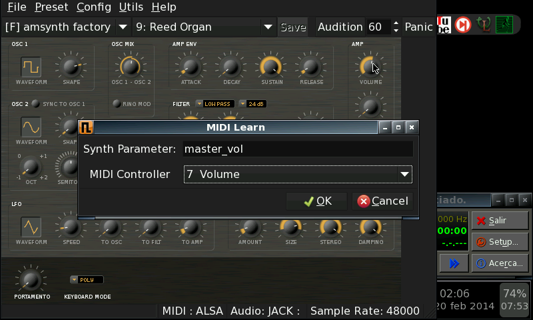
Task: Increase the audition note value stepper
Action: (x=396, y=23)
